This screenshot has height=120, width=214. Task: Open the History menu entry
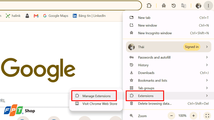(169, 65)
